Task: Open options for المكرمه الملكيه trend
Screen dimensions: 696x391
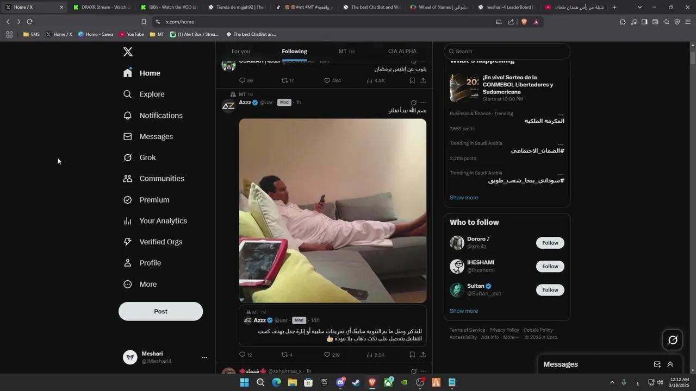Action: (561, 115)
